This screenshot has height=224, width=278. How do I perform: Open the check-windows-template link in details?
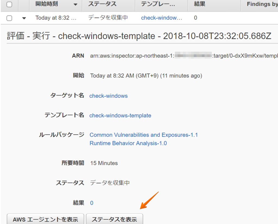pos(120,115)
